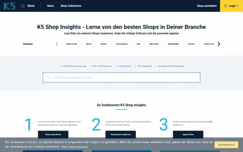This screenshot has height=152, width=243.
Task: Show previous Themen with left chevron
Action: click(x=57, y=44)
